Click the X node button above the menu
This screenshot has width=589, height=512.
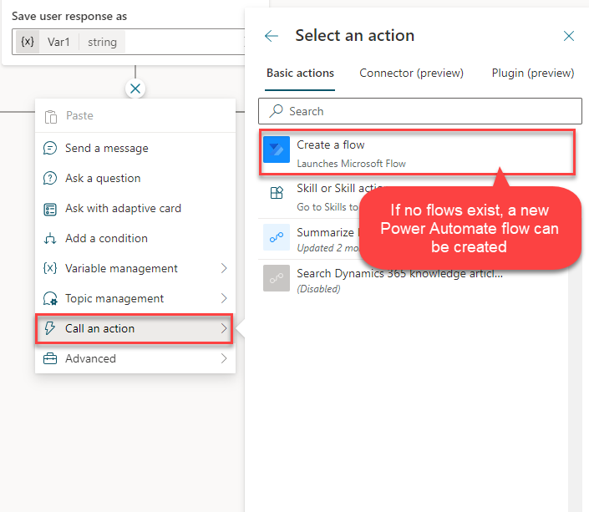135,89
